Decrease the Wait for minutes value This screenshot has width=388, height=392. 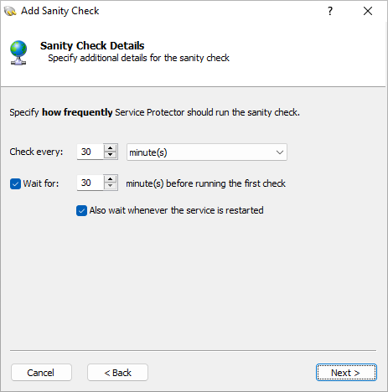point(111,187)
